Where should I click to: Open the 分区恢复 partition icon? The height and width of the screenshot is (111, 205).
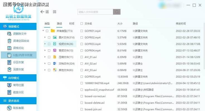point(9,62)
